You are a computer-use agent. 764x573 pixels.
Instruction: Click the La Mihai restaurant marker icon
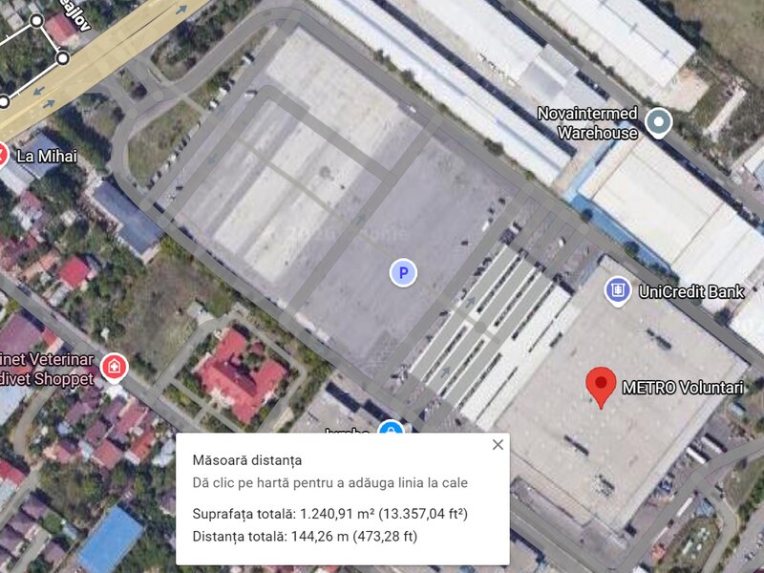(3, 156)
